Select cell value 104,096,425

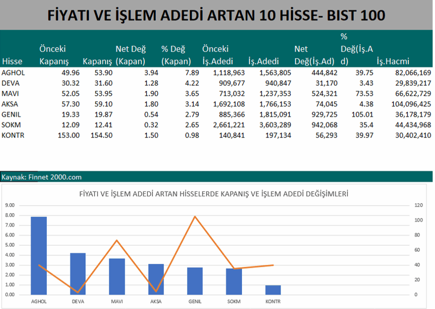[x=411, y=104]
